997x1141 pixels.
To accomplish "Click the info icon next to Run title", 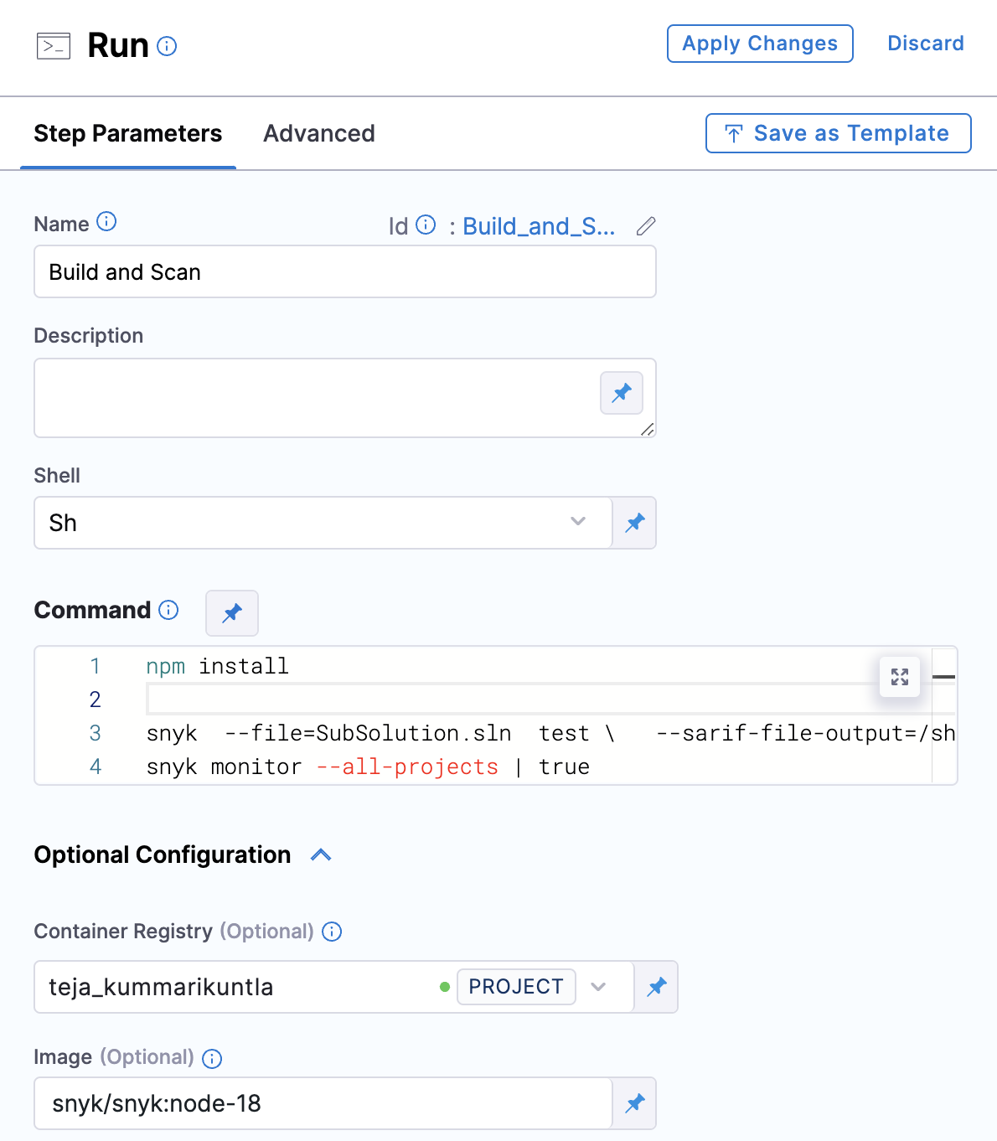I will (x=167, y=46).
